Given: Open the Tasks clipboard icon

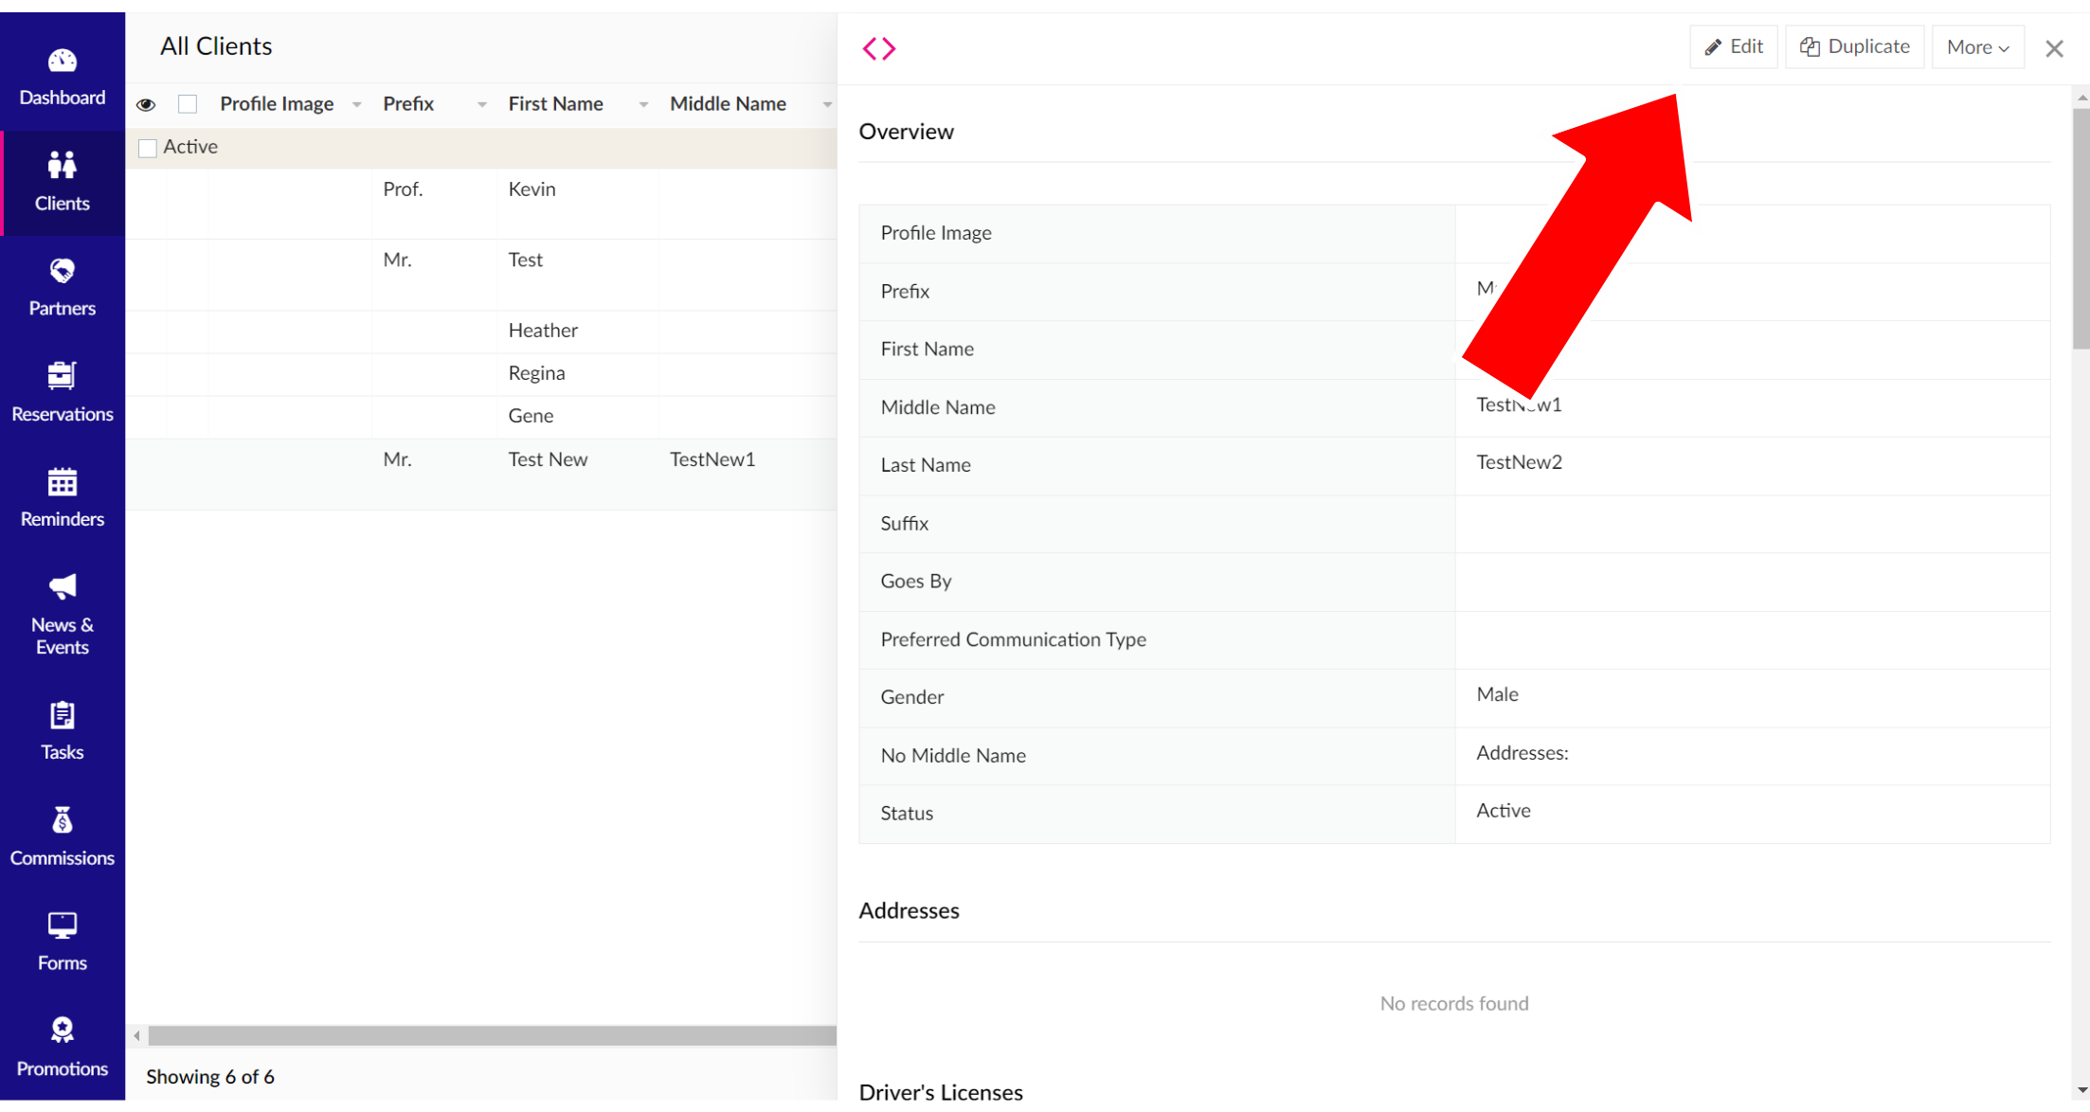Looking at the screenshot, I should point(63,715).
